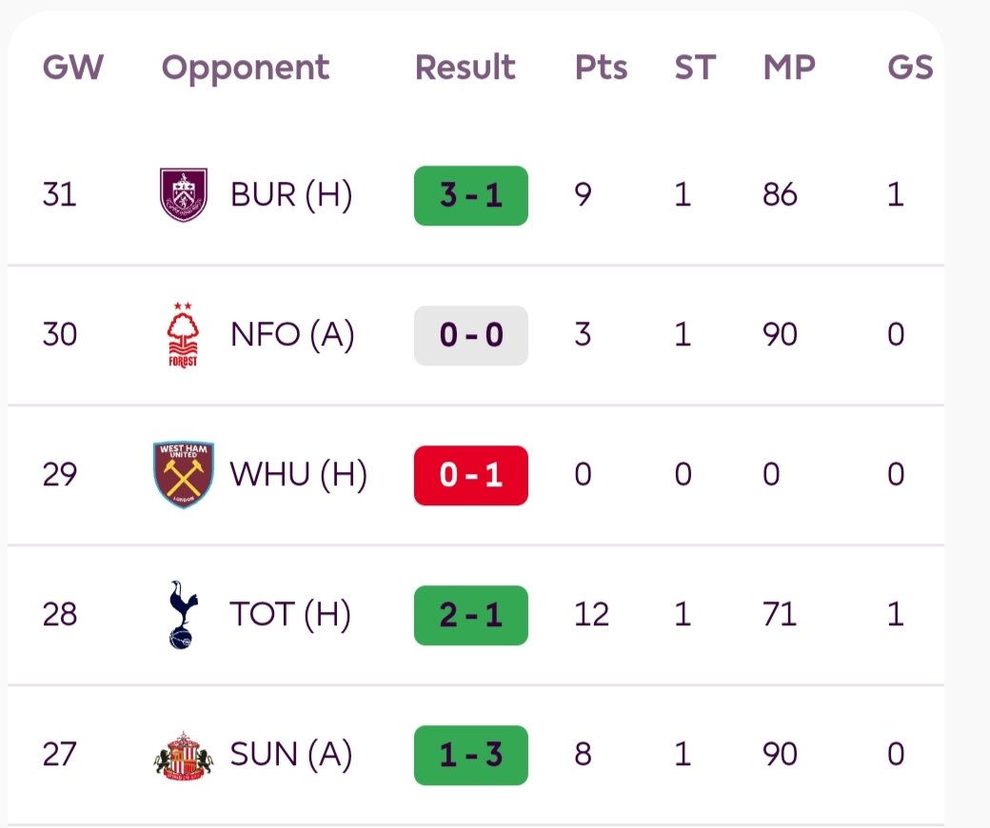Click the Pts column header
This screenshot has height=828, width=990.
[x=601, y=68]
